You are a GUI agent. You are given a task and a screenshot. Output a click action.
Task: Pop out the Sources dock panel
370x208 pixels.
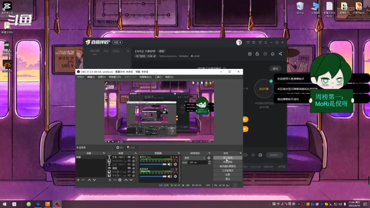[136, 153]
